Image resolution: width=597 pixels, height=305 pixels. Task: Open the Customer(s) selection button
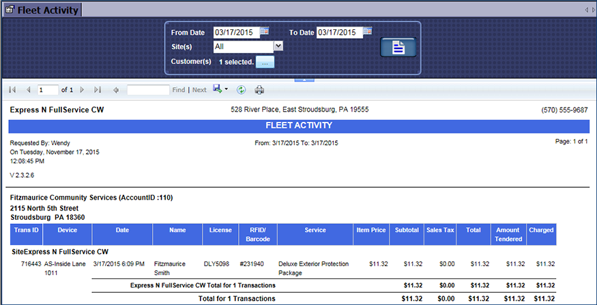[x=265, y=62]
